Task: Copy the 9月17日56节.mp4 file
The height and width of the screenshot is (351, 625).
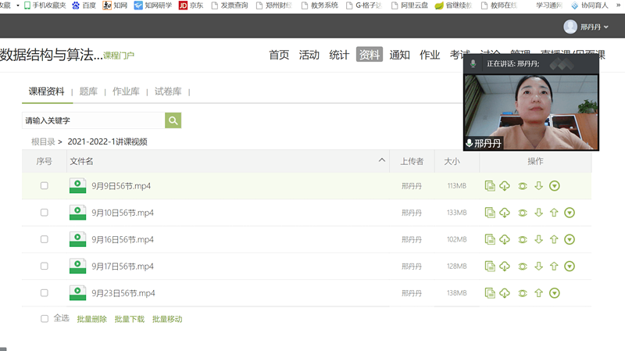Action: click(490, 266)
